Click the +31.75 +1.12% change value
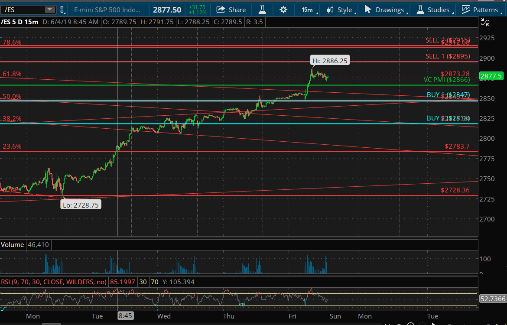The width and height of the screenshot is (507, 325). click(x=197, y=10)
